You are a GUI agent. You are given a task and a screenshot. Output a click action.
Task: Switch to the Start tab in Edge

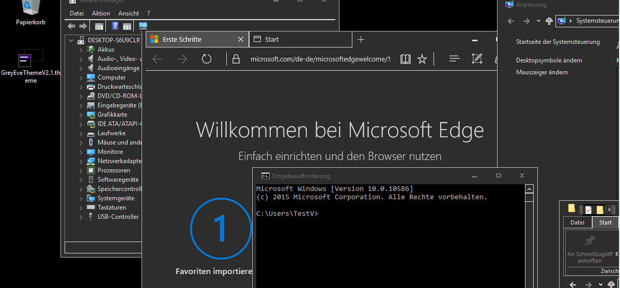[x=300, y=39]
